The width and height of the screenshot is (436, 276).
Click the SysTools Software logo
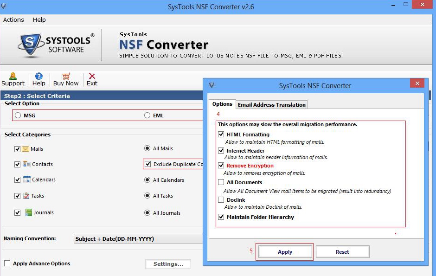pyautogui.click(x=56, y=45)
